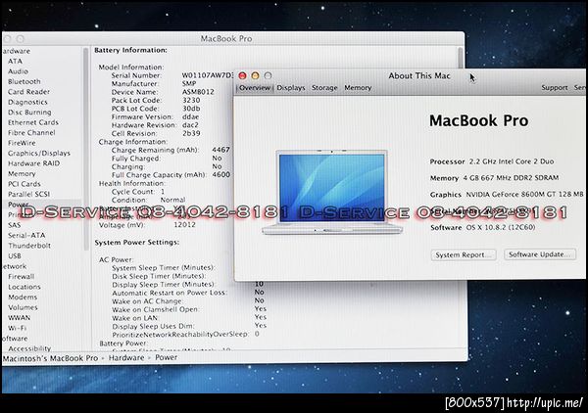Click the Support link in About This Mac
Image resolution: width=588 pixels, height=413 pixels.
[555, 88]
